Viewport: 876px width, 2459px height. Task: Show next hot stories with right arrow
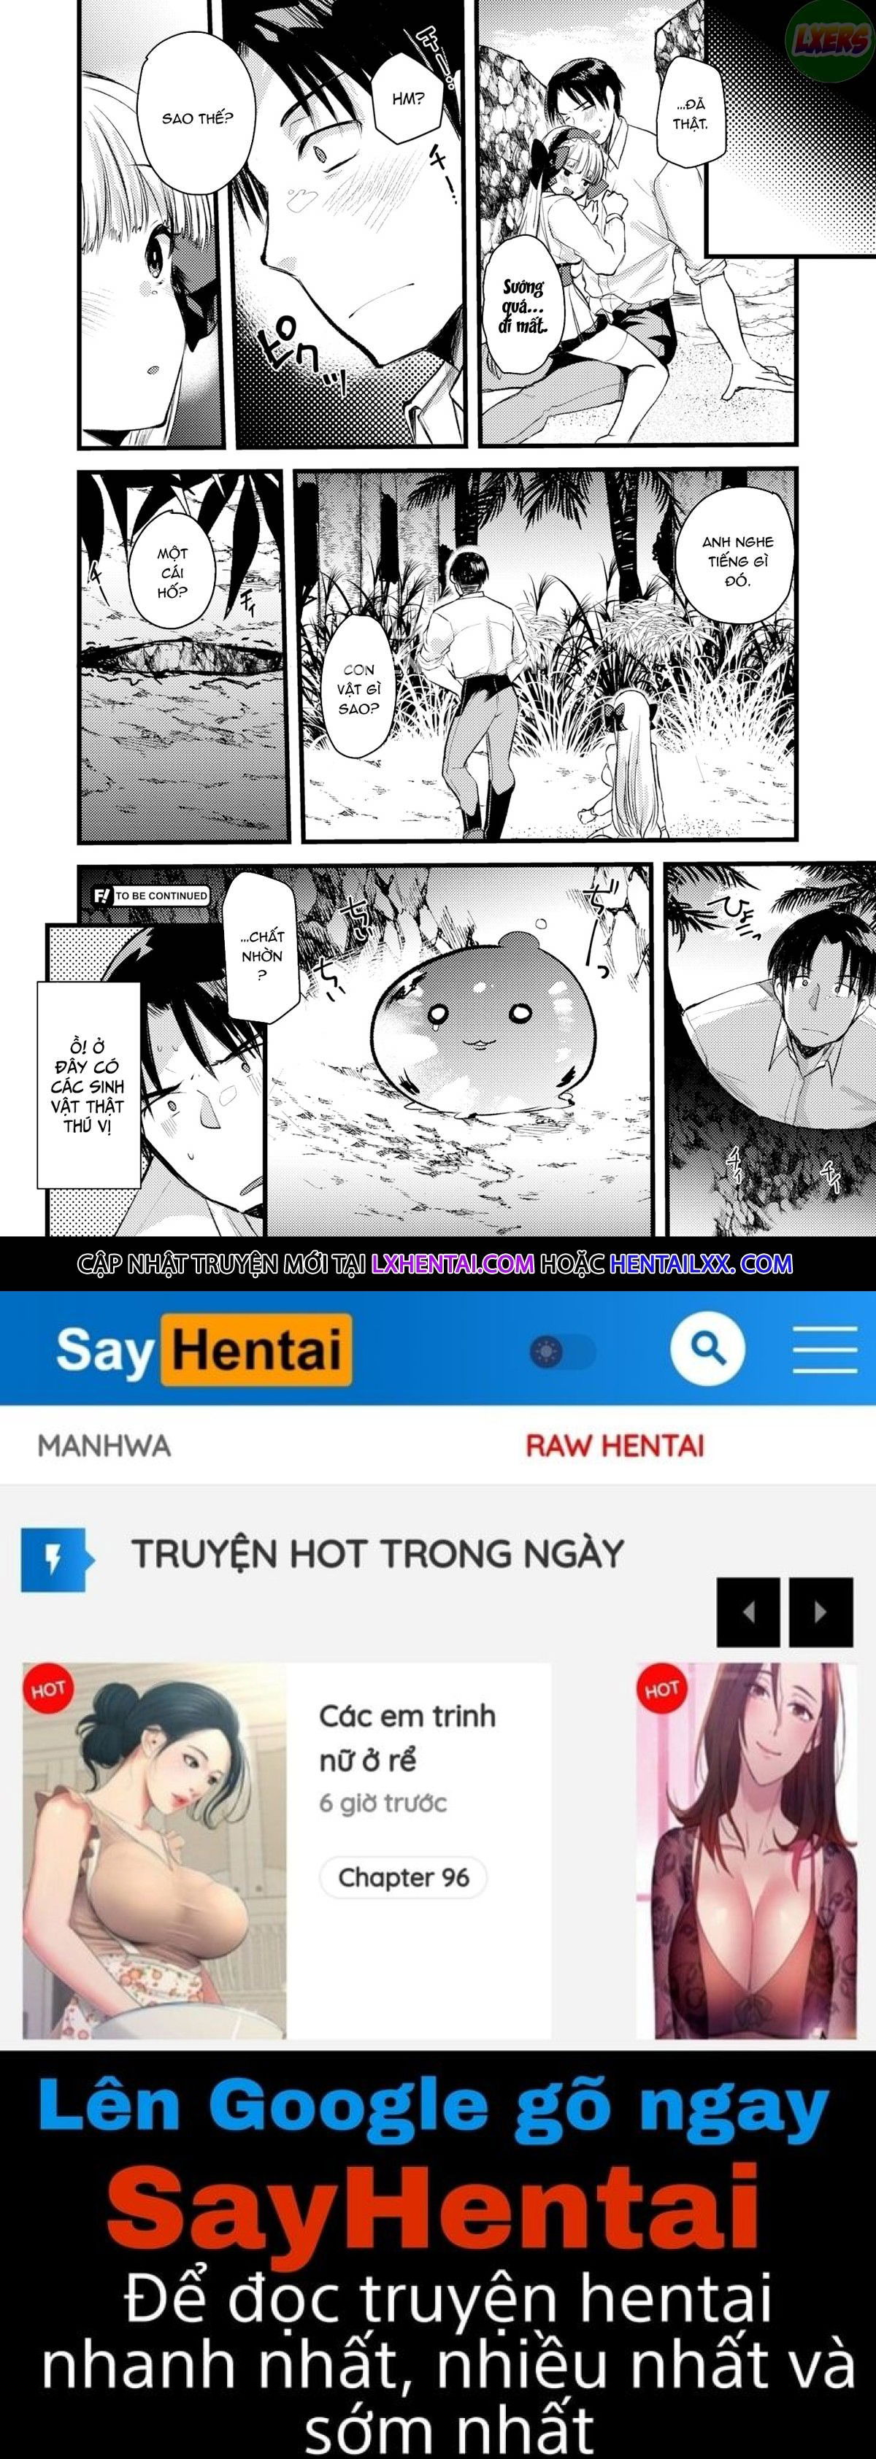[821, 1612]
